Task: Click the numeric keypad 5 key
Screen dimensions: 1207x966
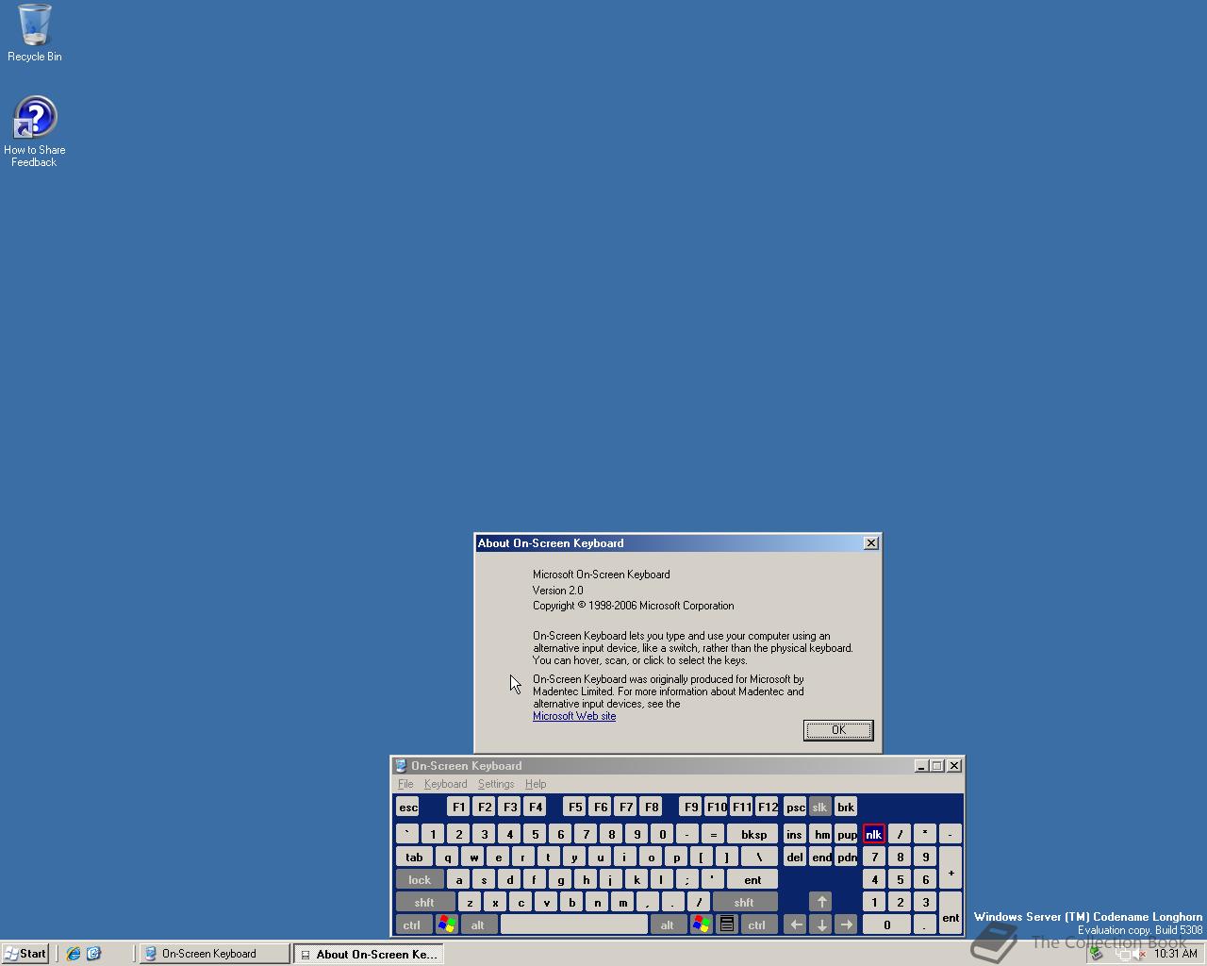Action: [x=900, y=880]
